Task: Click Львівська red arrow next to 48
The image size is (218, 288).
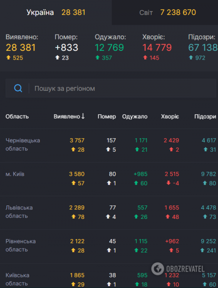Action: tap(168, 217)
